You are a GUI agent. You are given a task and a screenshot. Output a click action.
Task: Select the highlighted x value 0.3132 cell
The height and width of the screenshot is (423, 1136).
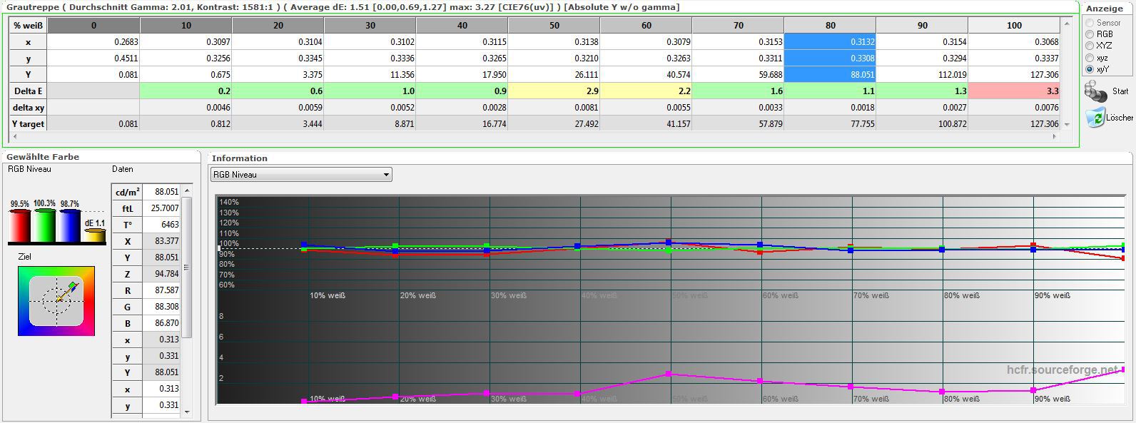829,42
